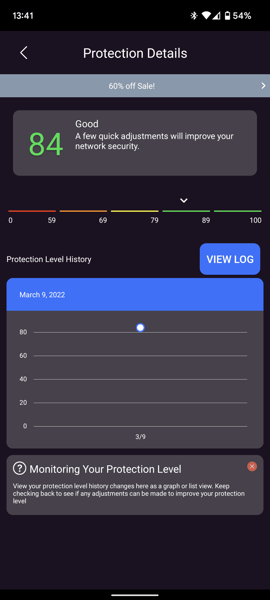Screen dimensions: 270x600
Task: Open the 60% off Sale banner
Action: [x=132, y=86]
